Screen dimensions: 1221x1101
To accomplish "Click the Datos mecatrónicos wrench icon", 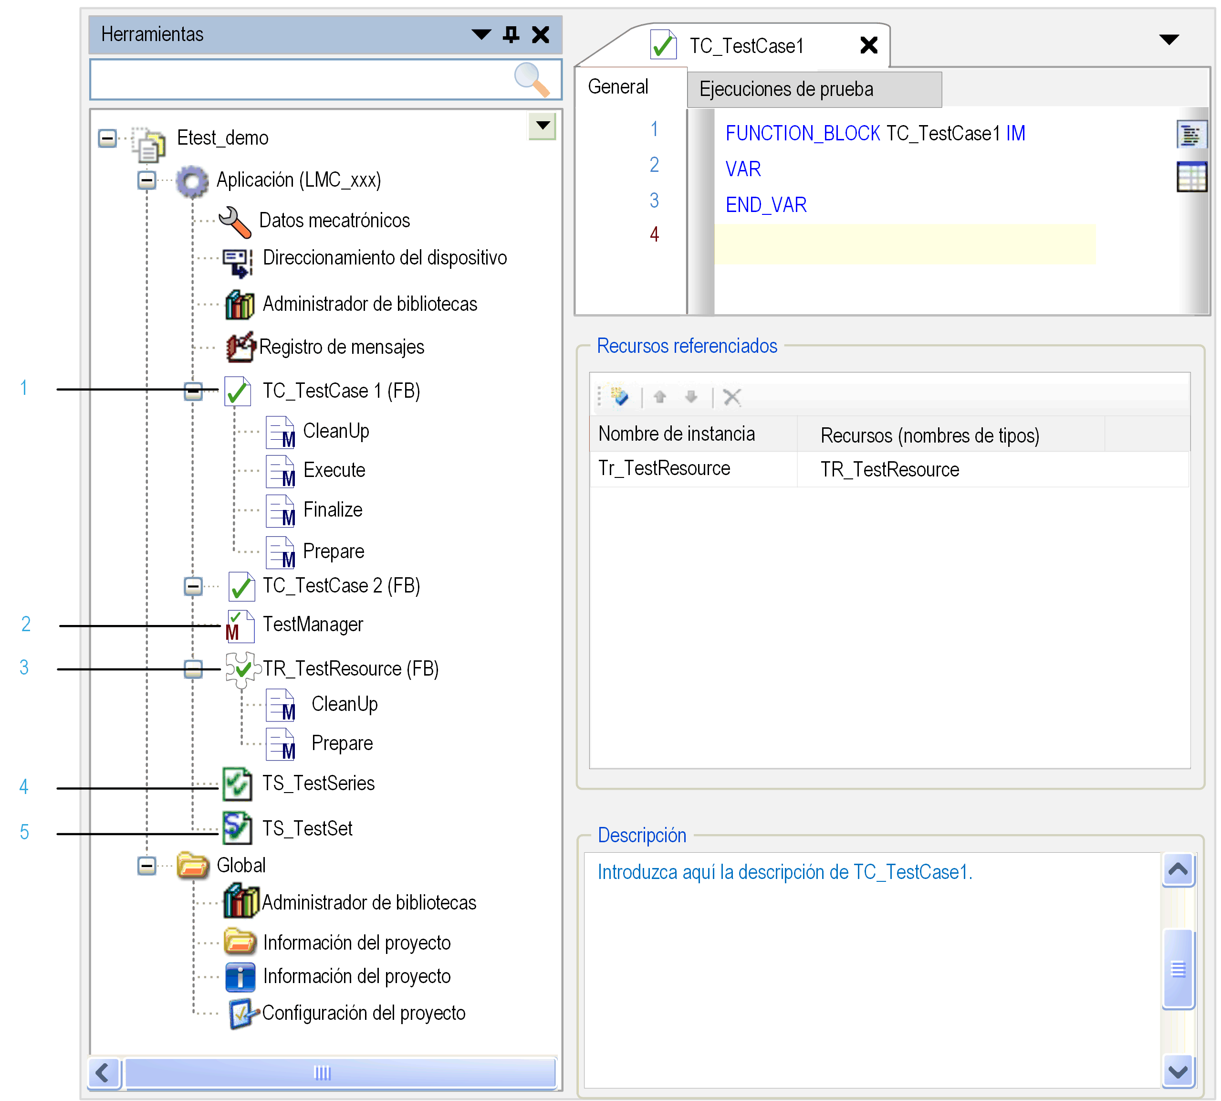I will pos(235,222).
